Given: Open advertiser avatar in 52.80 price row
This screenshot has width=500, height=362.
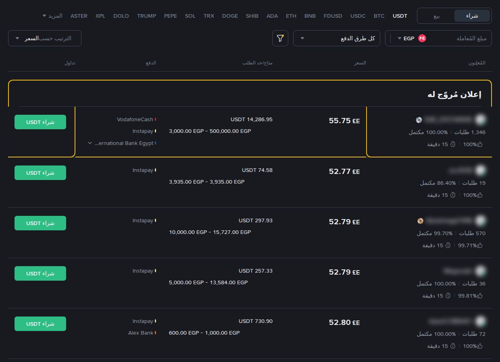Looking at the screenshot, I should point(480,321).
